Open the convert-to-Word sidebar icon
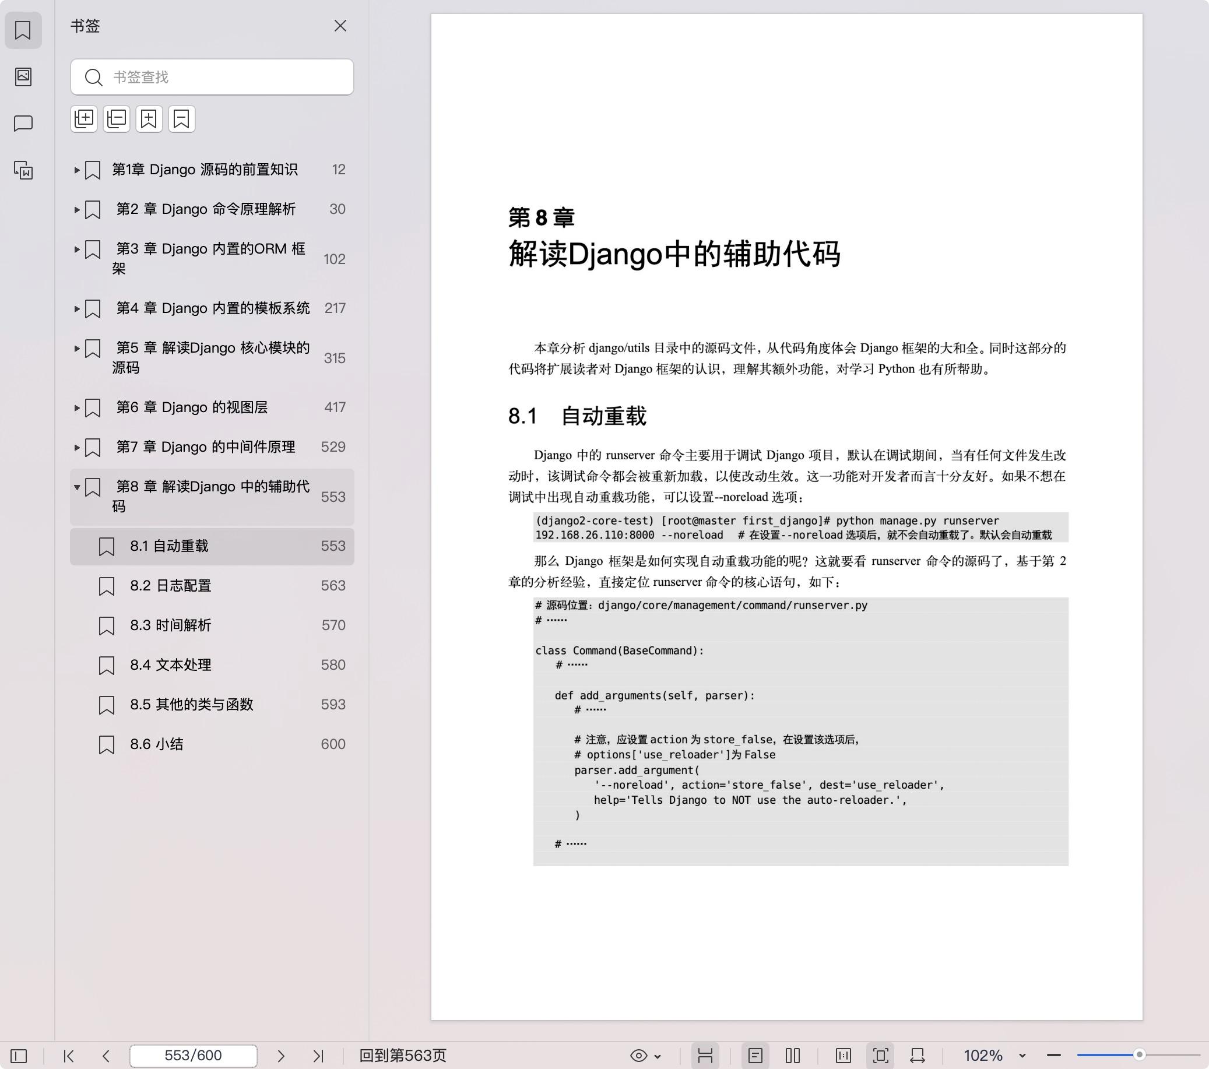Image resolution: width=1209 pixels, height=1069 pixels. (x=23, y=170)
